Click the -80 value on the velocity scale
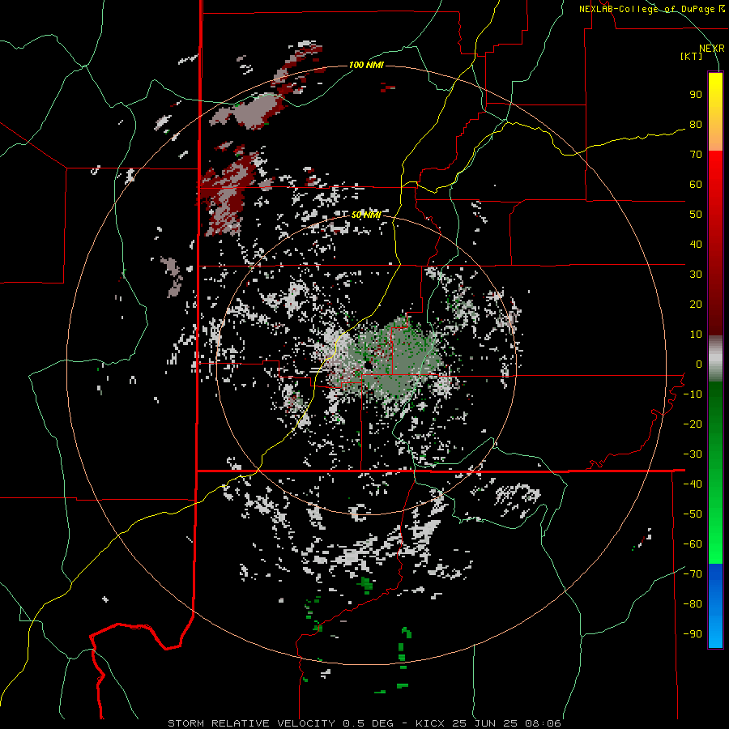 pos(693,604)
